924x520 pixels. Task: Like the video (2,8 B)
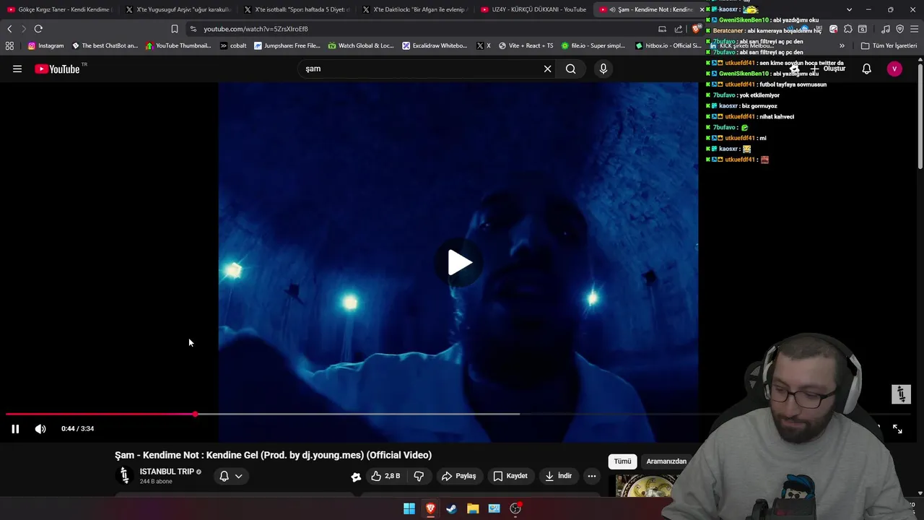385,476
